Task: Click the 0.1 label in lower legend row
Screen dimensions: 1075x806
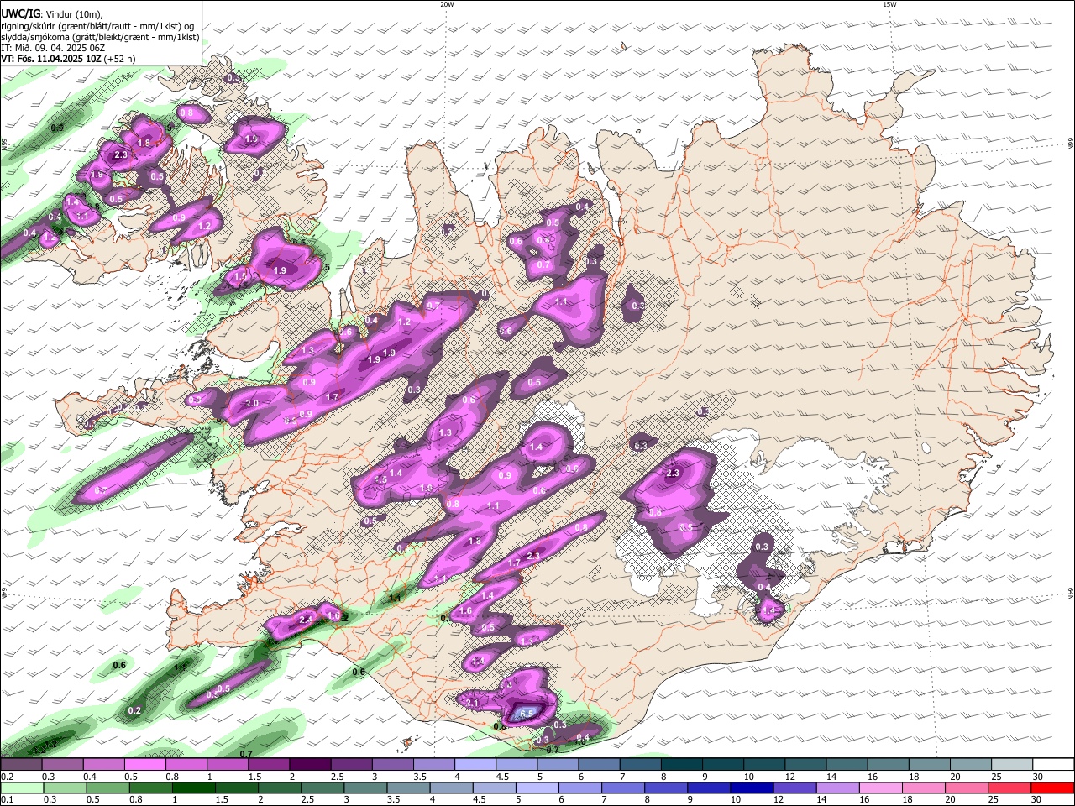Action: click(x=7, y=800)
